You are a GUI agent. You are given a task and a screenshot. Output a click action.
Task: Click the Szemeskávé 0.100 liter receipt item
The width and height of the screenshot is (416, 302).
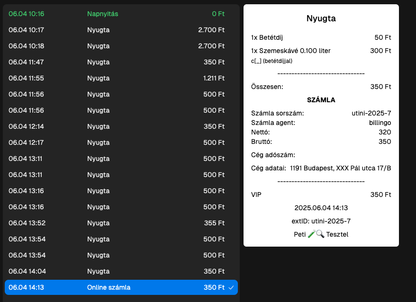click(x=291, y=51)
